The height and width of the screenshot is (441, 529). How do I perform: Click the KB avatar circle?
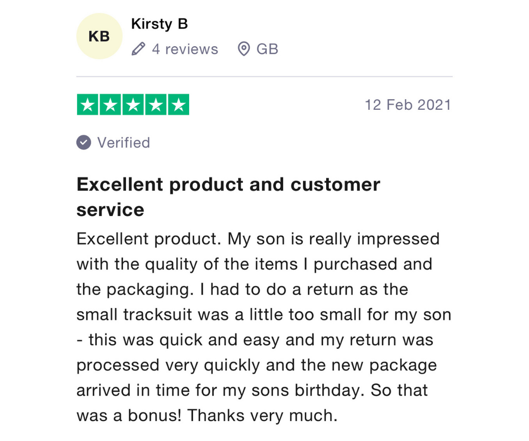[x=99, y=36]
